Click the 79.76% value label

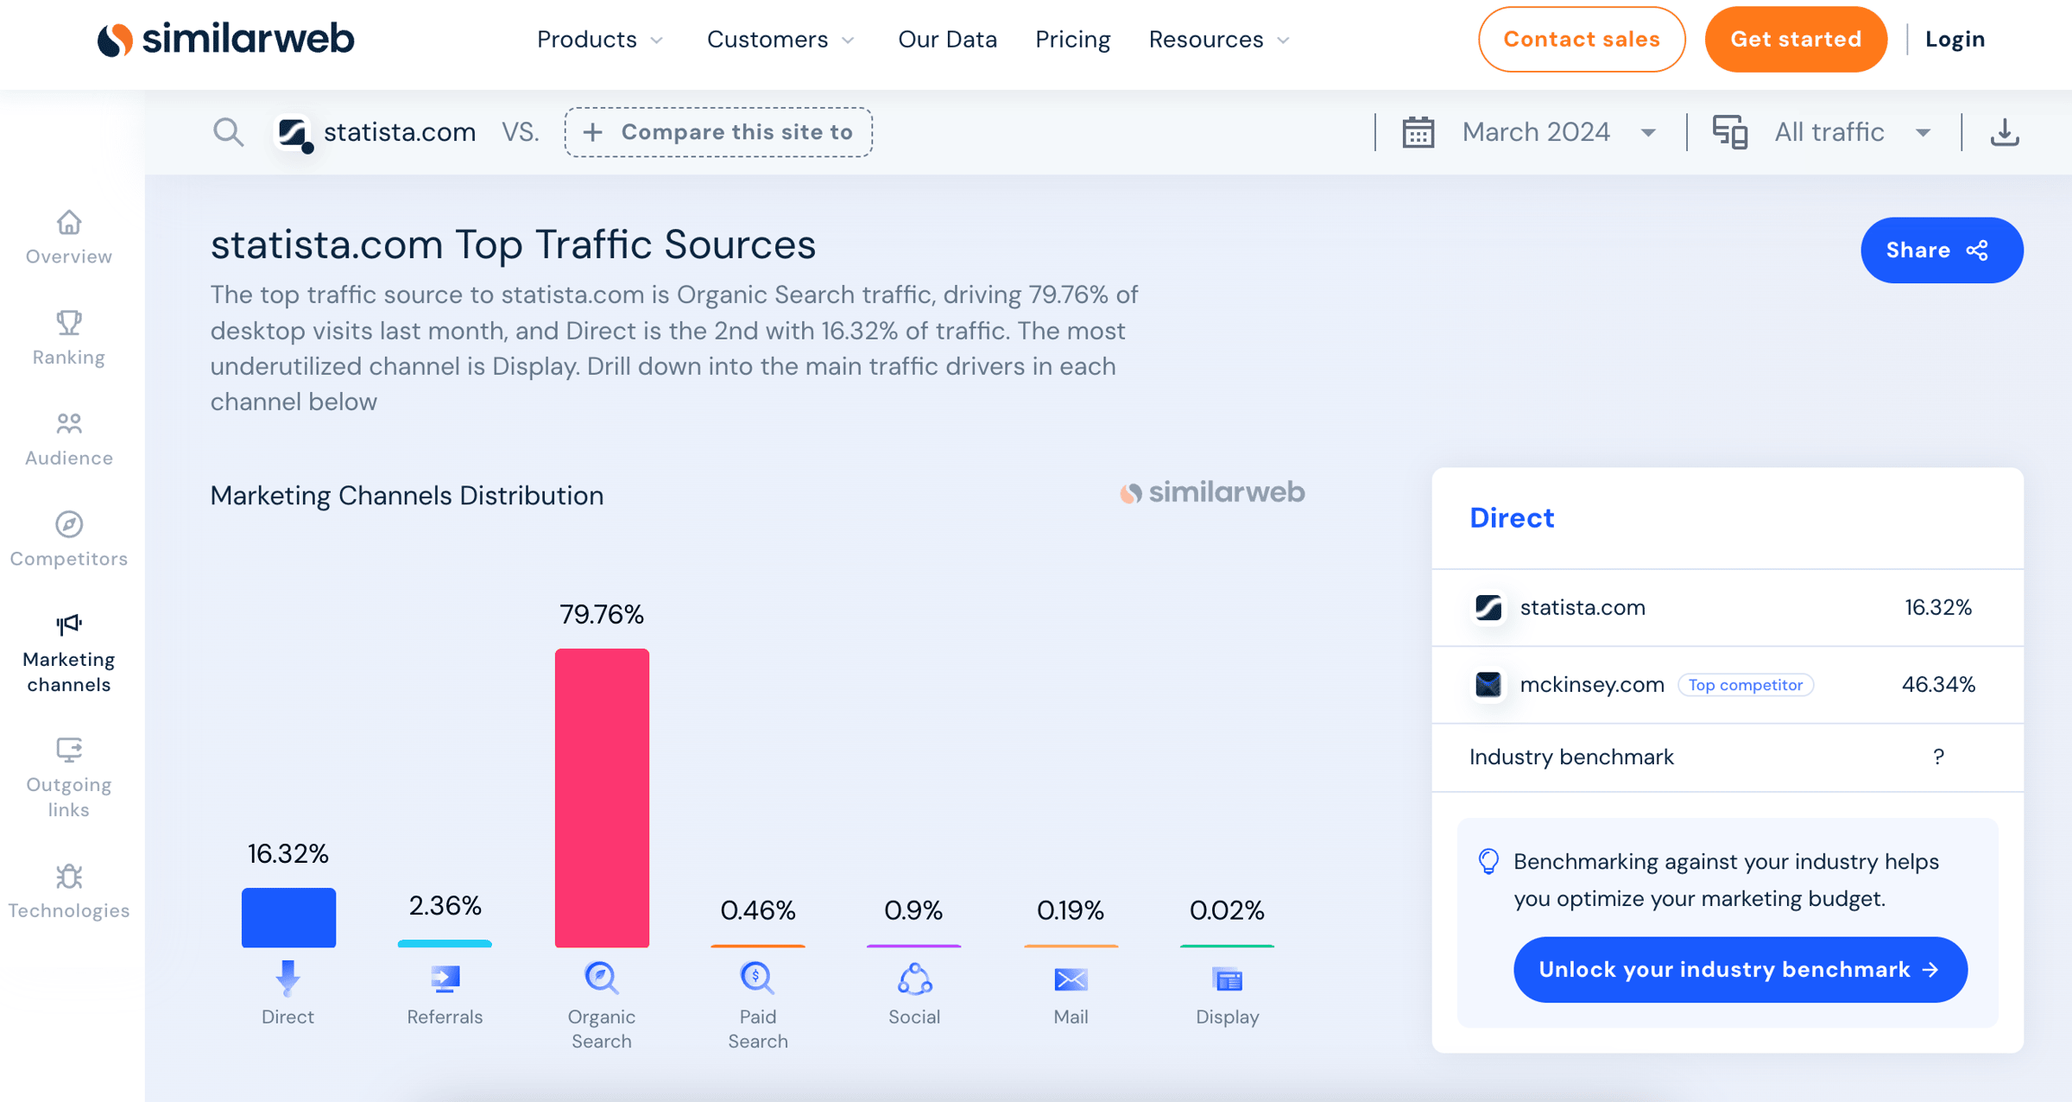pos(602,614)
